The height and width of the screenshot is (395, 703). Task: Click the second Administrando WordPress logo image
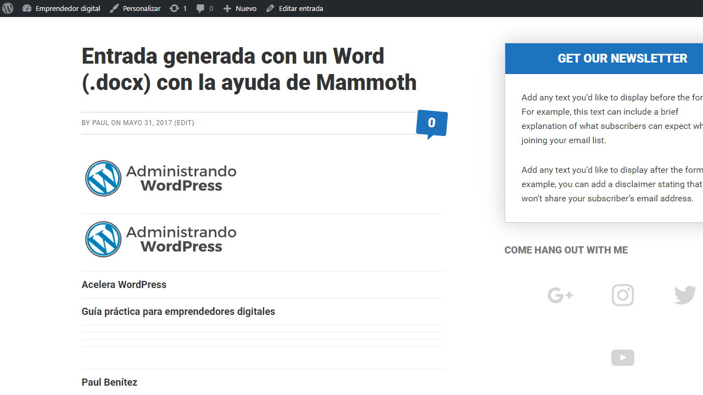click(x=160, y=239)
